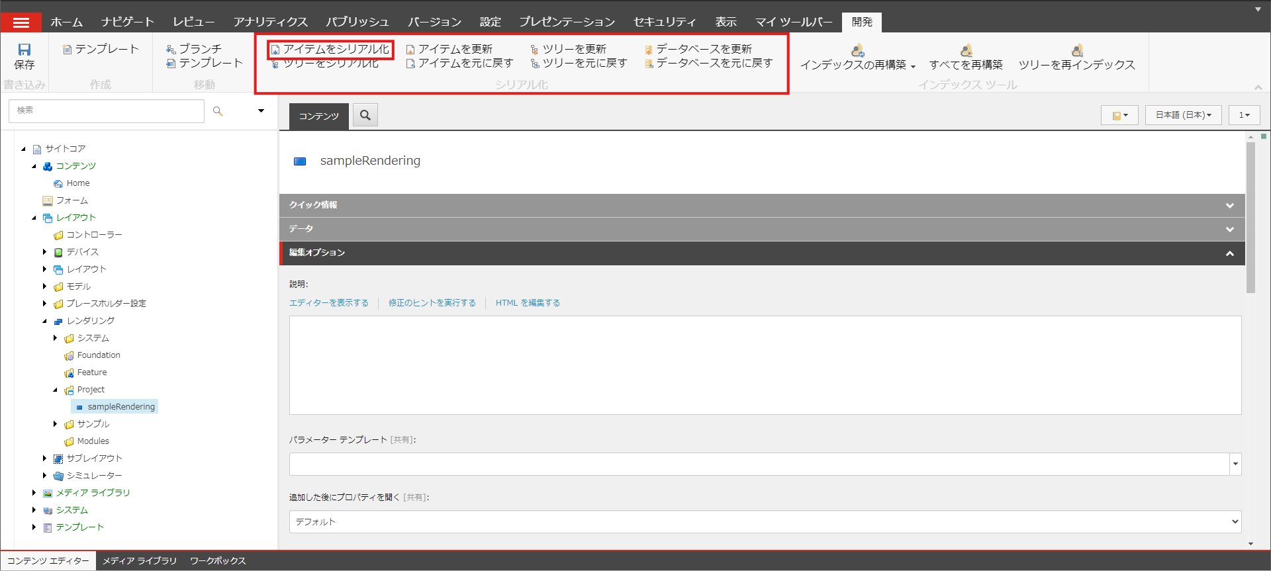Open the パブリッシュ ribbon tab

point(357,22)
